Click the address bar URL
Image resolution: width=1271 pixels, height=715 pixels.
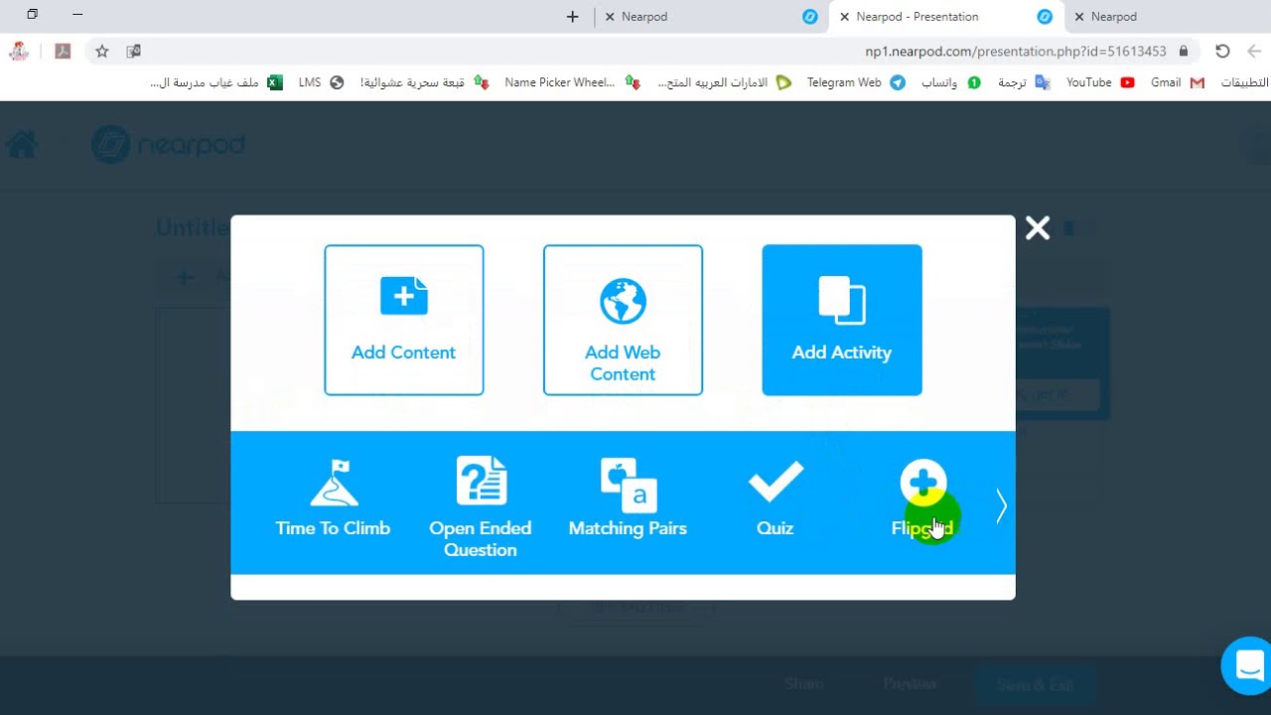tap(1015, 51)
